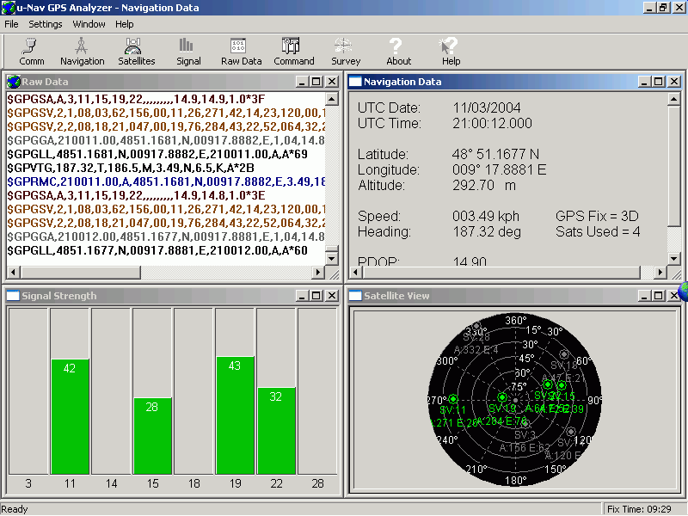Click the green signal bar for satellite 11

tap(70, 416)
